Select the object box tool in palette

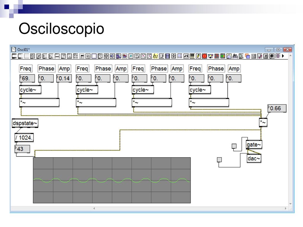pyautogui.click(x=14, y=56)
